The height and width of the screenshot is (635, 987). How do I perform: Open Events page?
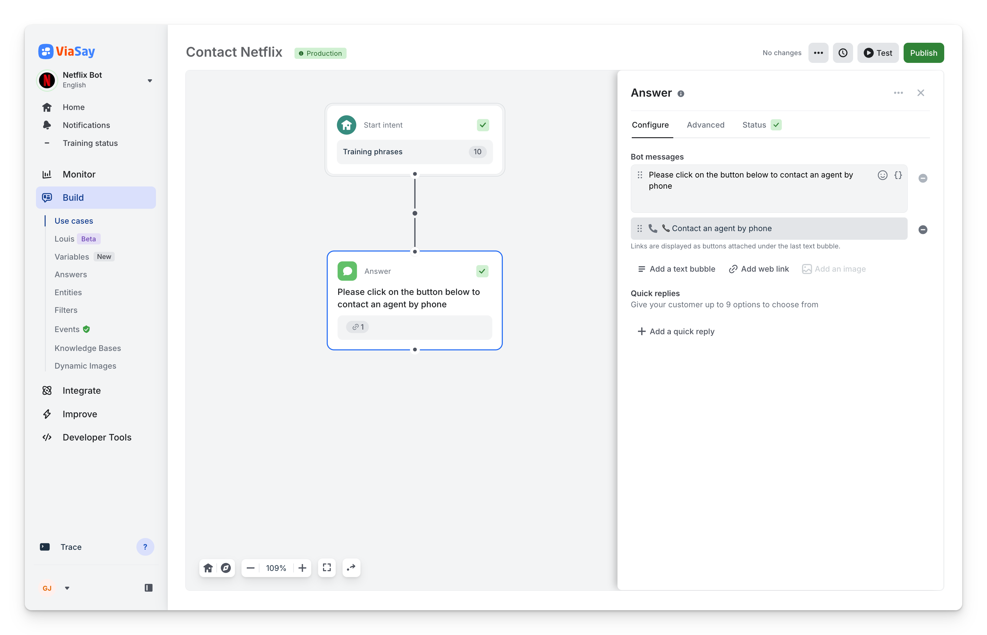click(72, 329)
